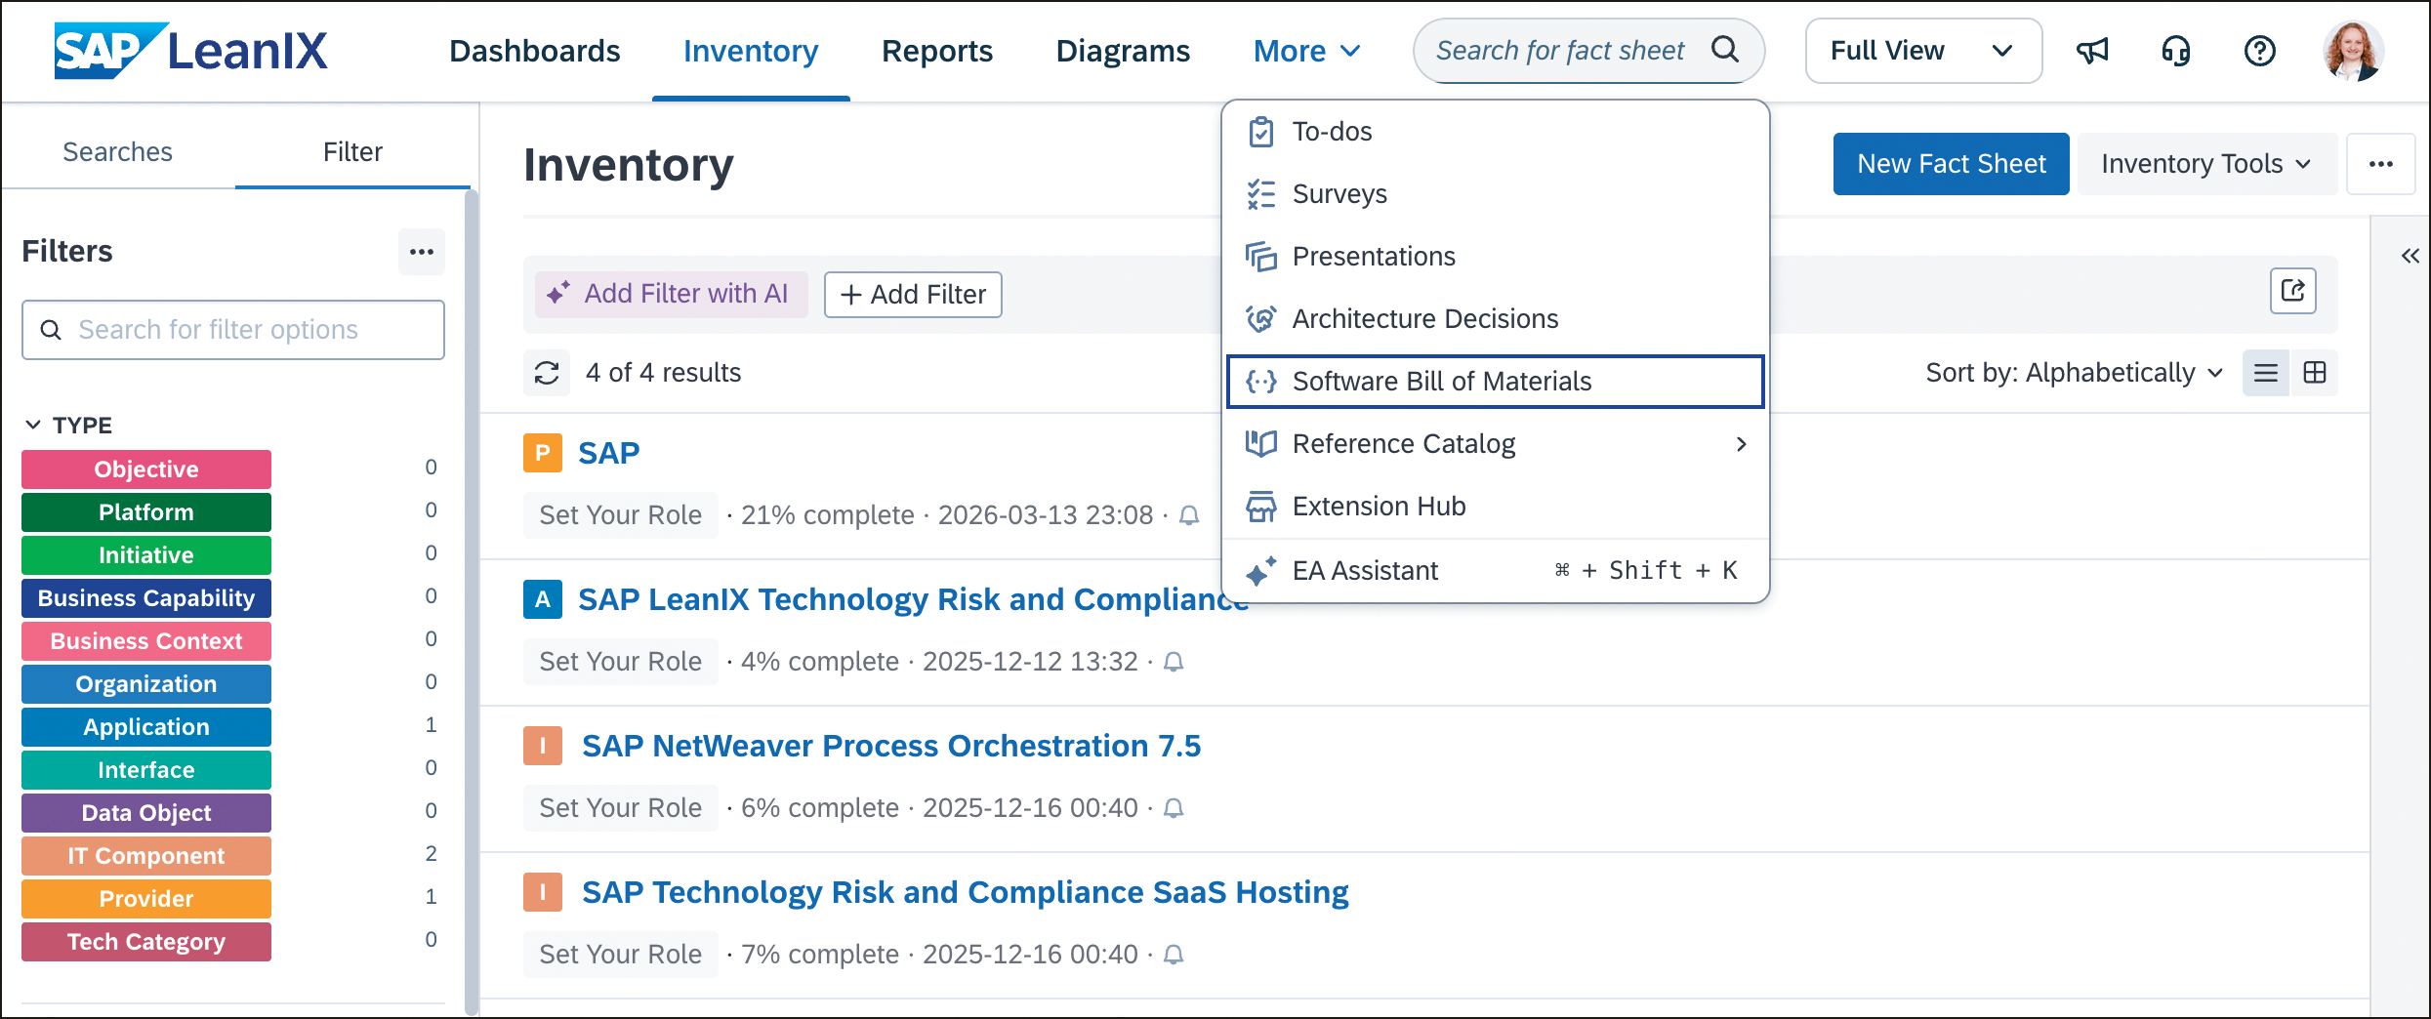Viewport: 2431px width, 1019px height.
Task: Click Set Your Role for SAP
Action: coord(621,515)
